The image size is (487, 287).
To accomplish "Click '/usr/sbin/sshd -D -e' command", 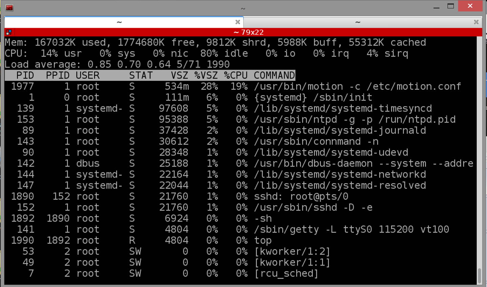I will (313, 207).
